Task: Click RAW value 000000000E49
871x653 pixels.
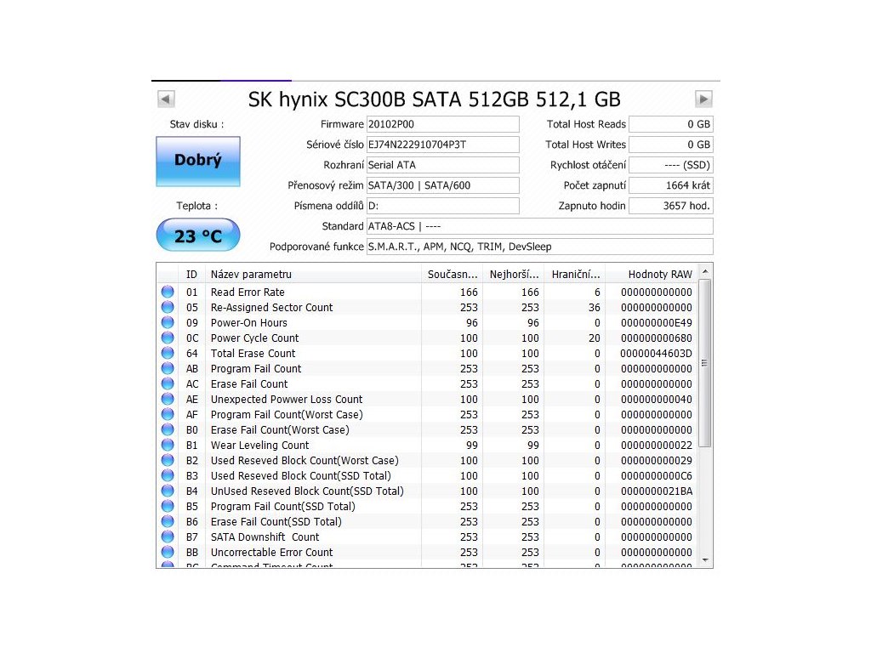Action: pos(657,322)
